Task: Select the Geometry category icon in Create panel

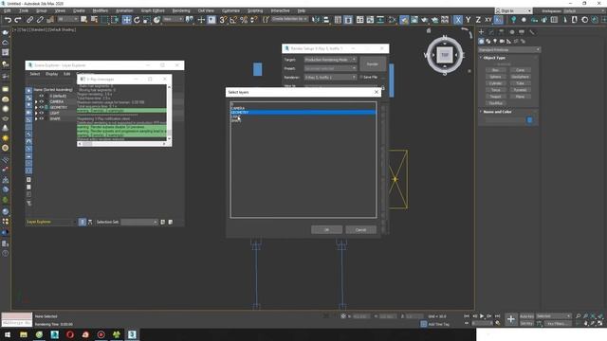Action: pyautogui.click(x=481, y=41)
